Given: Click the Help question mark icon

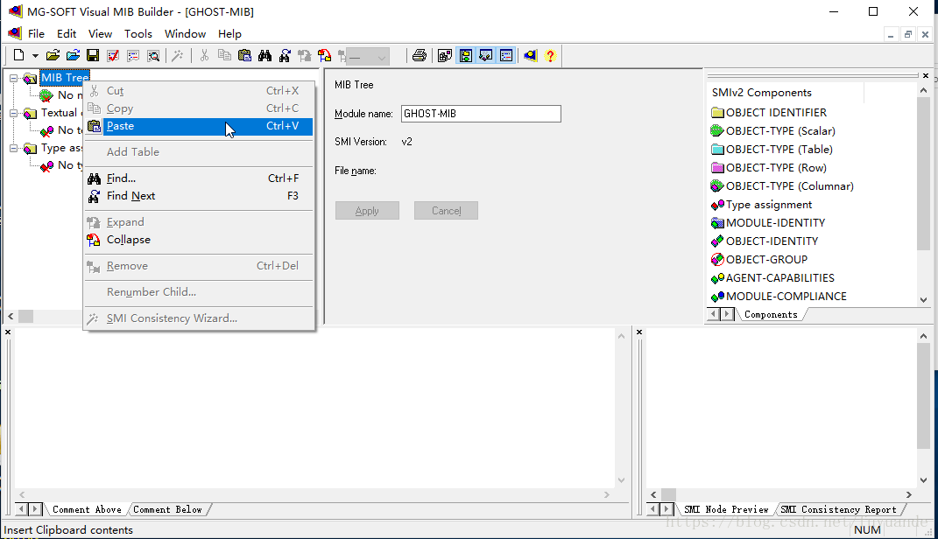Looking at the screenshot, I should click(x=550, y=56).
